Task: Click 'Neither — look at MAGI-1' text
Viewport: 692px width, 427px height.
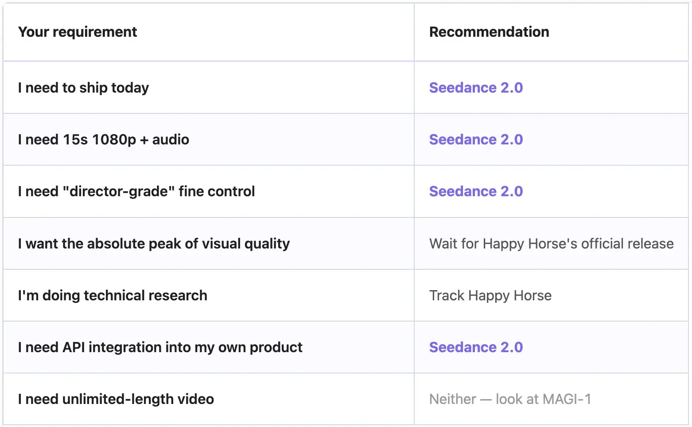Action: 510,399
